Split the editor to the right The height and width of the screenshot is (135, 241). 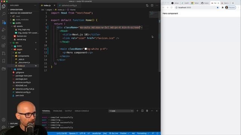coord(152,5)
